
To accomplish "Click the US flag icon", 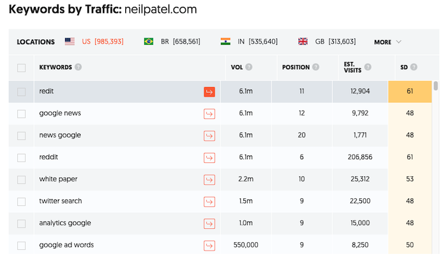I will pos(70,42).
